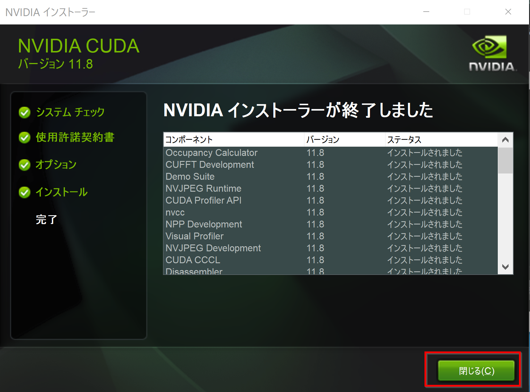Click the システム チェック green checkmark icon
This screenshot has width=530, height=392.
(x=24, y=112)
